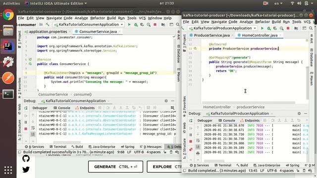Open the Files app from the dock

(8, 31)
